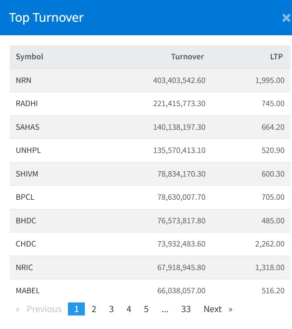The height and width of the screenshot is (329, 292).
Task: Jump to last page 33
Action: click(x=186, y=309)
